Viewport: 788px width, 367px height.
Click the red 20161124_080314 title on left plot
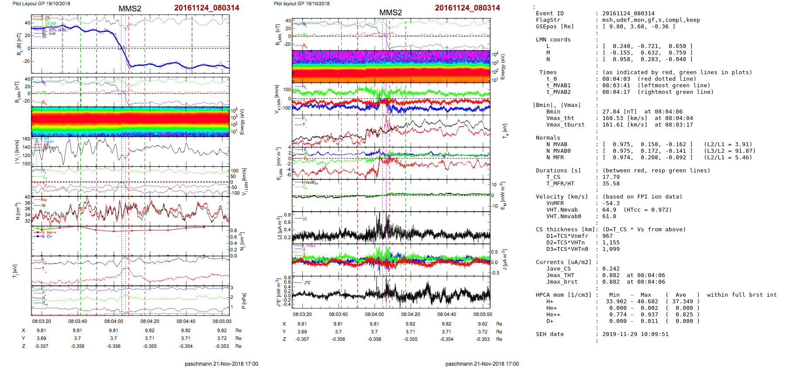point(206,8)
